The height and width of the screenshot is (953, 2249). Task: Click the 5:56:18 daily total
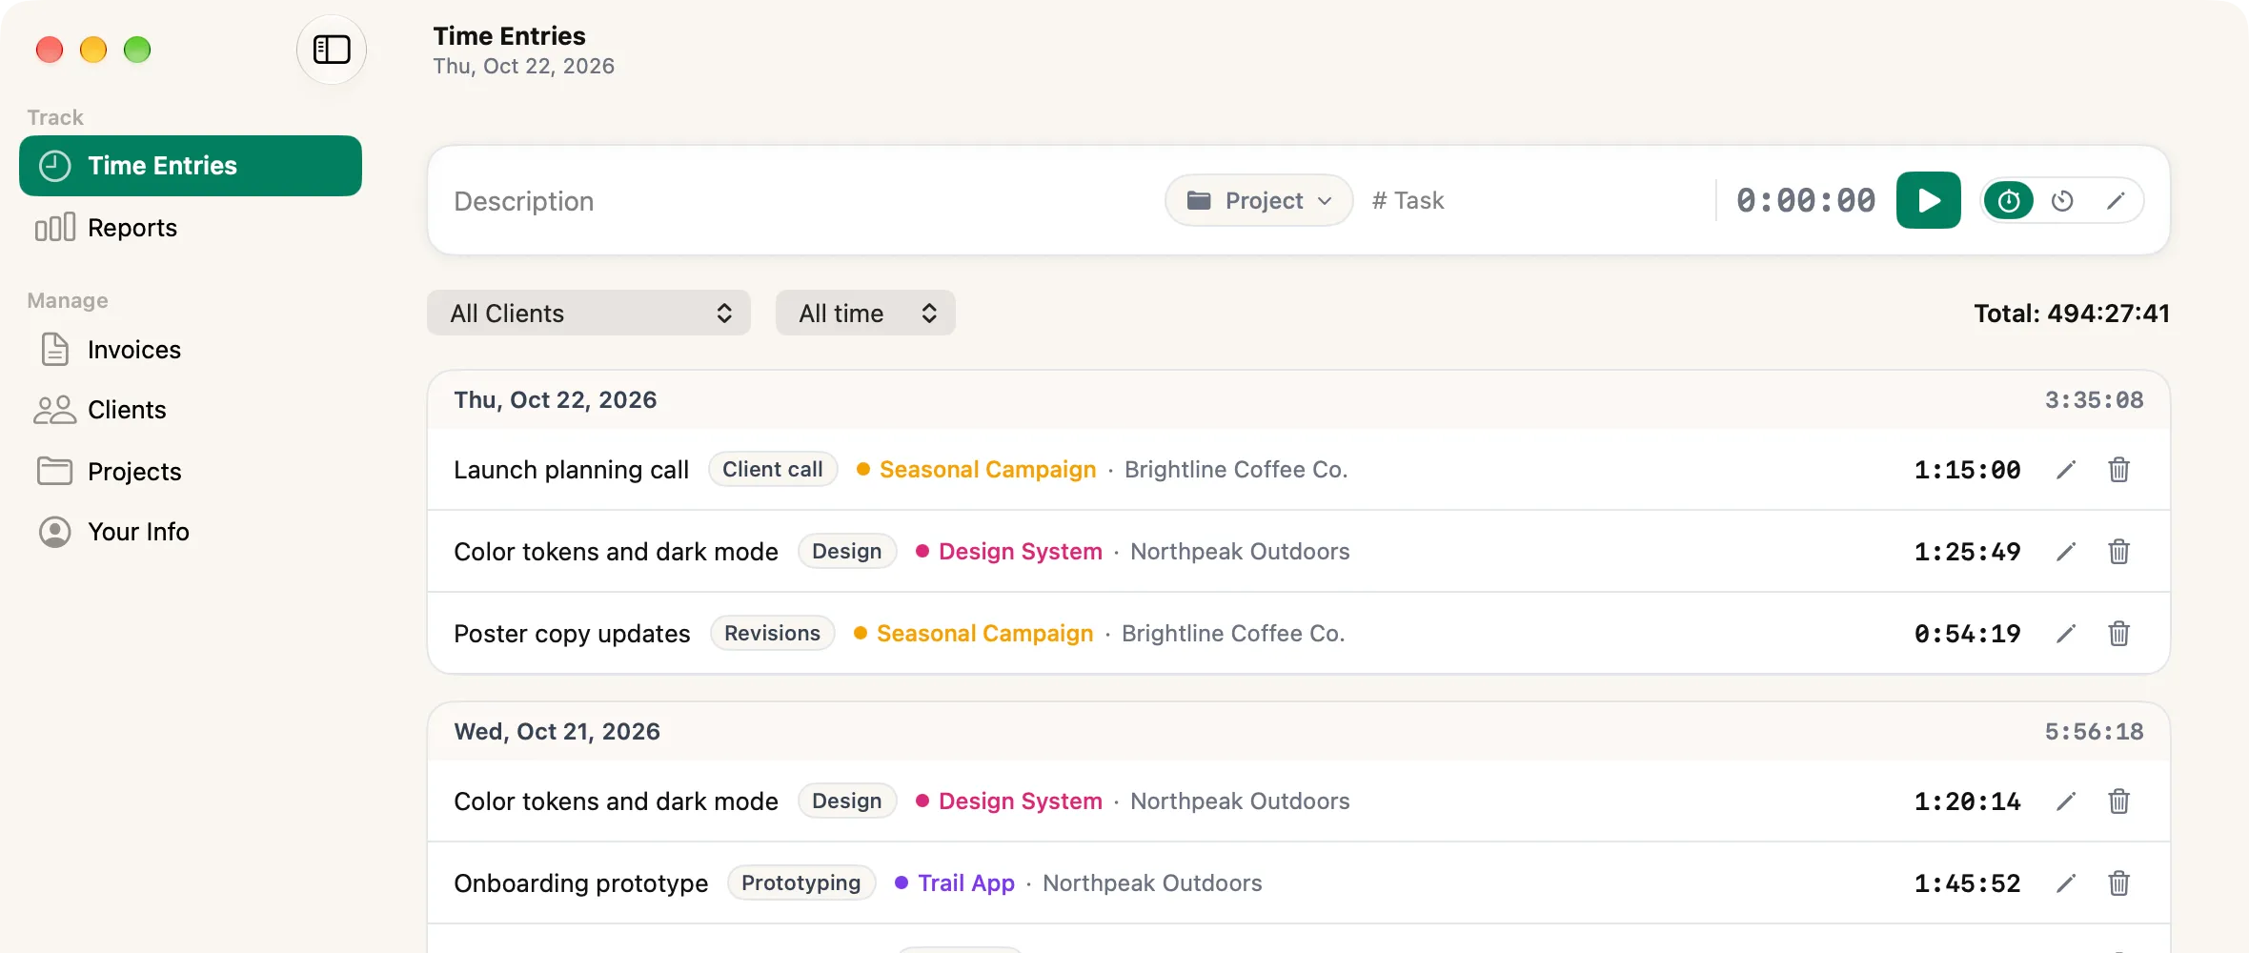(2095, 732)
